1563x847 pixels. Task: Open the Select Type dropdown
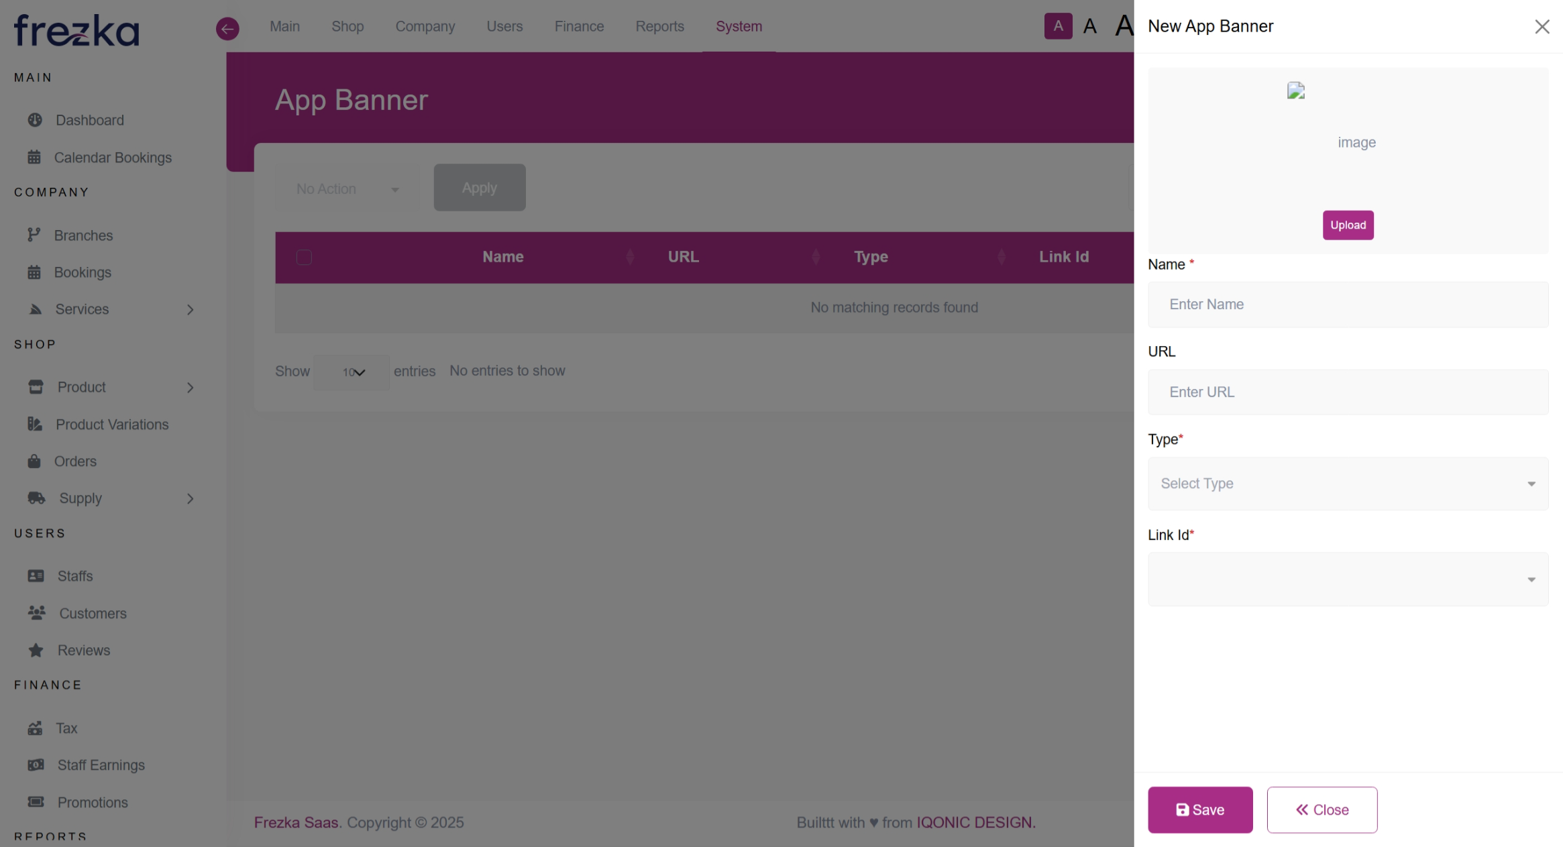pos(1348,484)
